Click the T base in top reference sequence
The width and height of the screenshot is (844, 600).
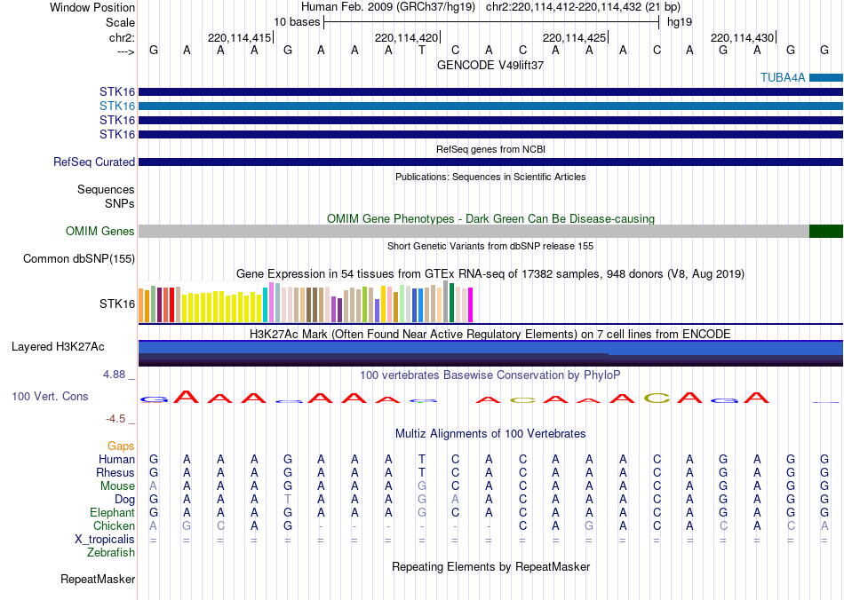point(422,50)
